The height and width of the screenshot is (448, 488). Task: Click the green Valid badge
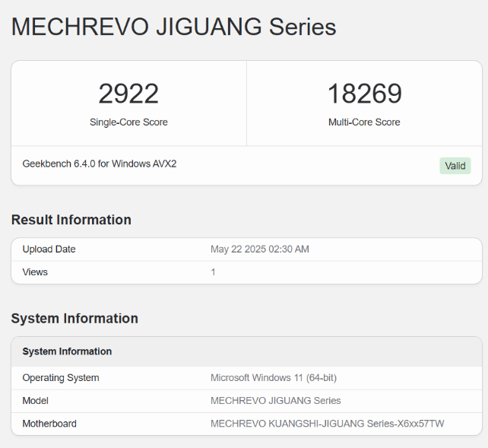(x=455, y=166)
